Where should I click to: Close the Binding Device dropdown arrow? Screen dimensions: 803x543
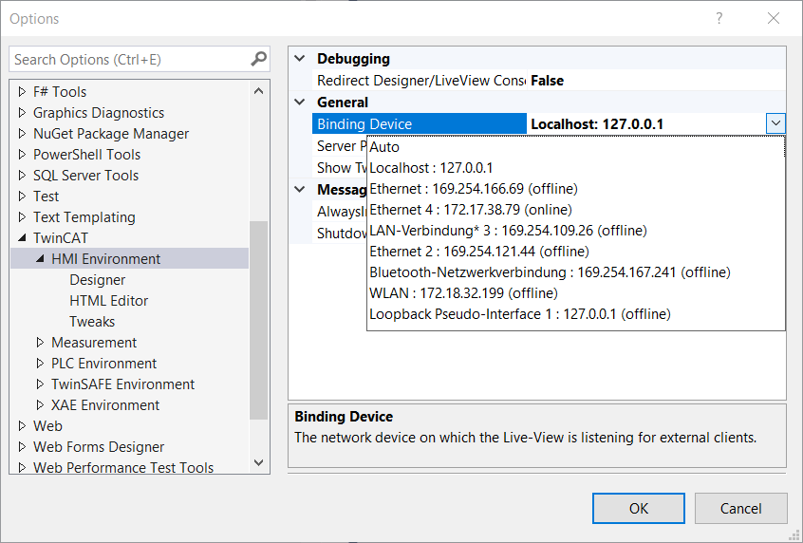(x=775, y=123)
